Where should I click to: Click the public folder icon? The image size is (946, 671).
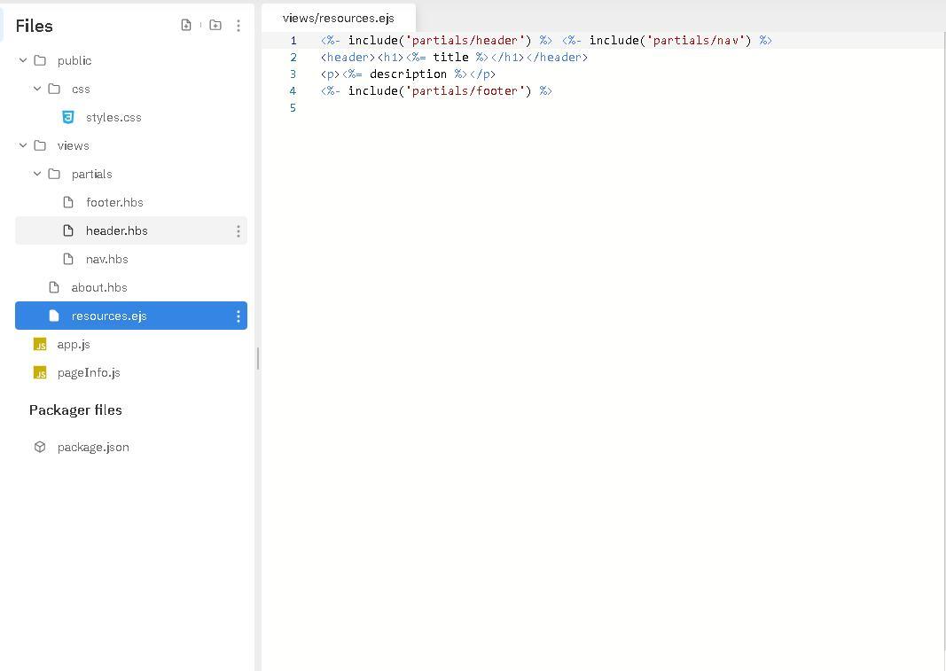(40, 60)
